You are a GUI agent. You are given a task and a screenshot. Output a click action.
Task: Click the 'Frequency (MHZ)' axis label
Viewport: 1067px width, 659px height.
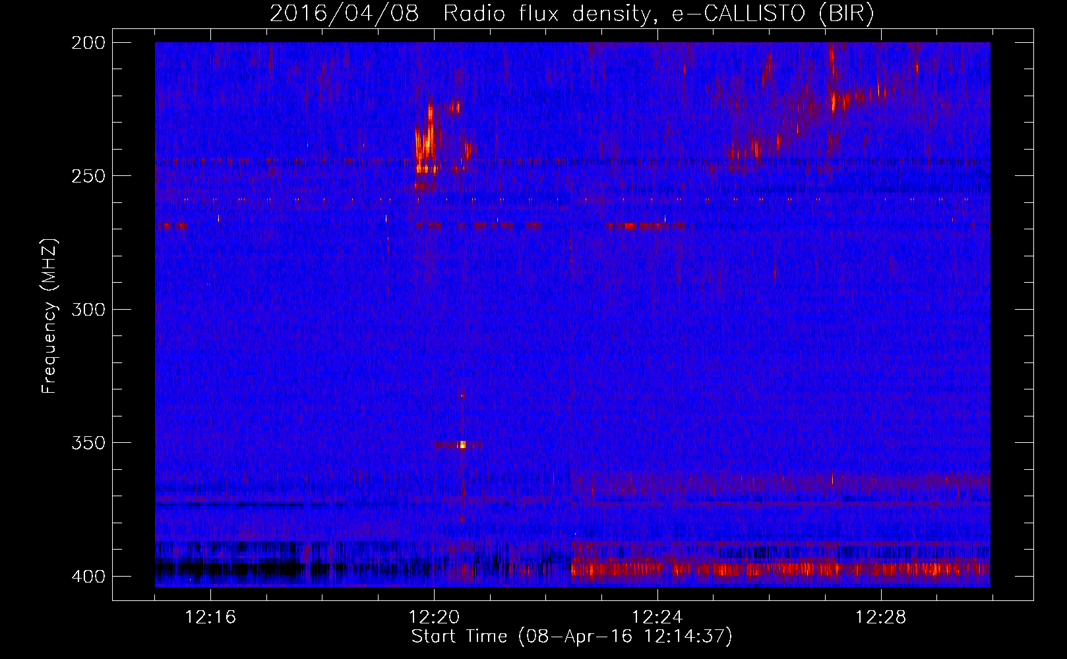(x=50, y=316)
